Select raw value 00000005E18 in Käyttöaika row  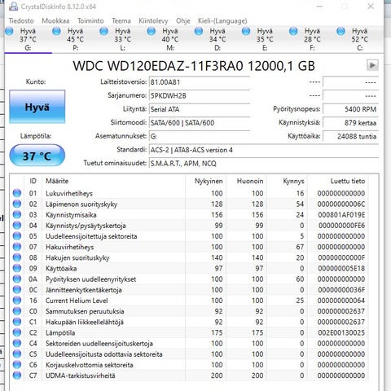click(x=341, y=268)
